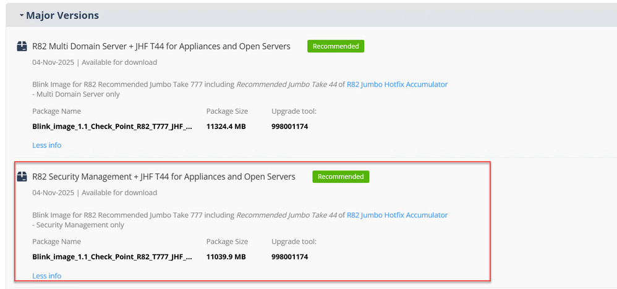Click the R82 Multi Domain Server package icon
Viewport: 617px width, 289px height.
[x=22, y=46]
